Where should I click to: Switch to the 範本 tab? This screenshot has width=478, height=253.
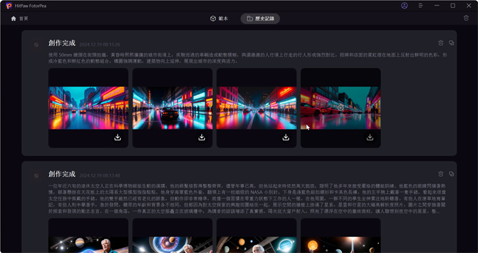coord(219,18)
